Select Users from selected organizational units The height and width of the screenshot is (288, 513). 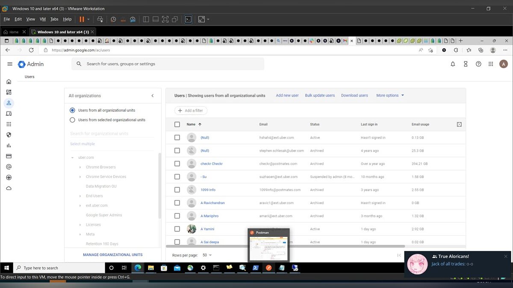pos(73,120)
